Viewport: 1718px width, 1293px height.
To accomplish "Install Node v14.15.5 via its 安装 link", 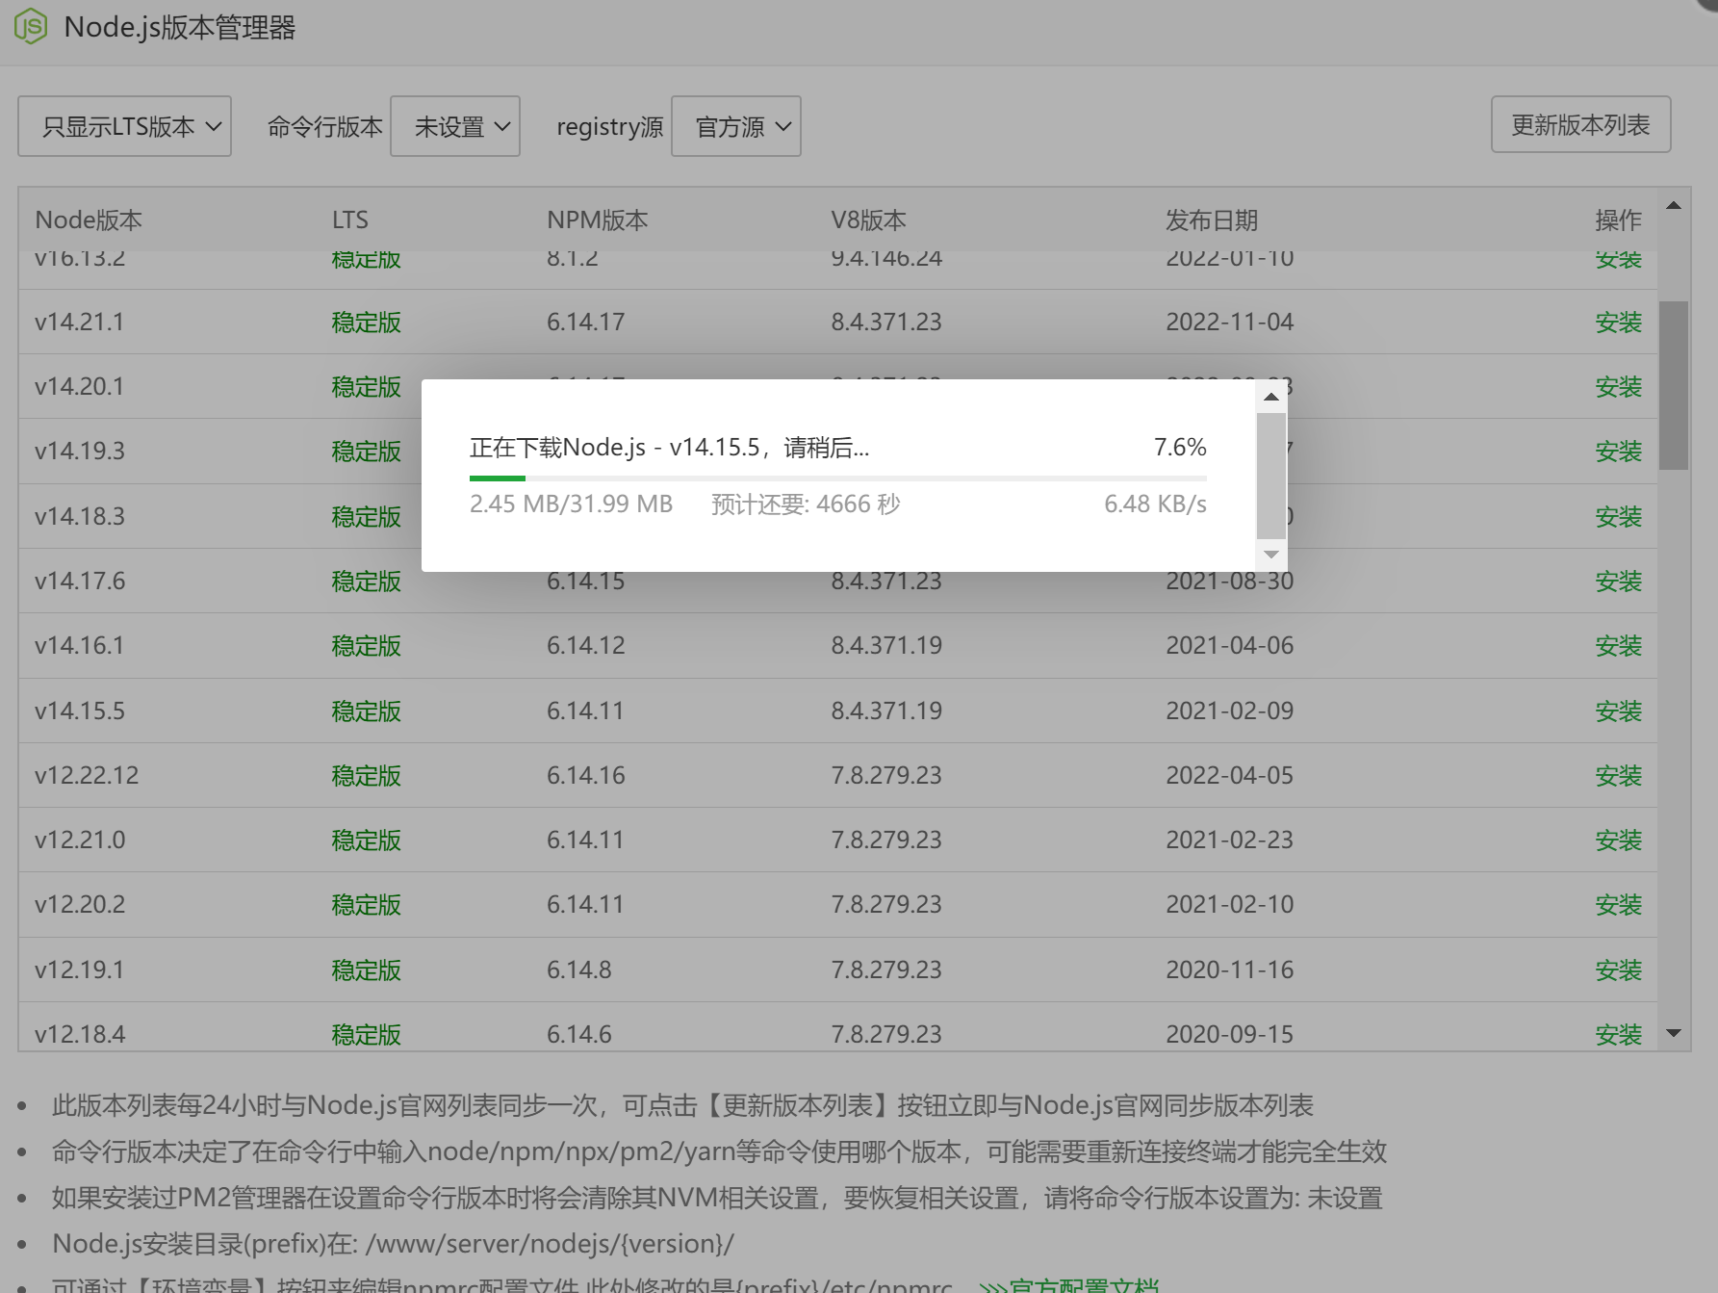I will click(1618, 711).
